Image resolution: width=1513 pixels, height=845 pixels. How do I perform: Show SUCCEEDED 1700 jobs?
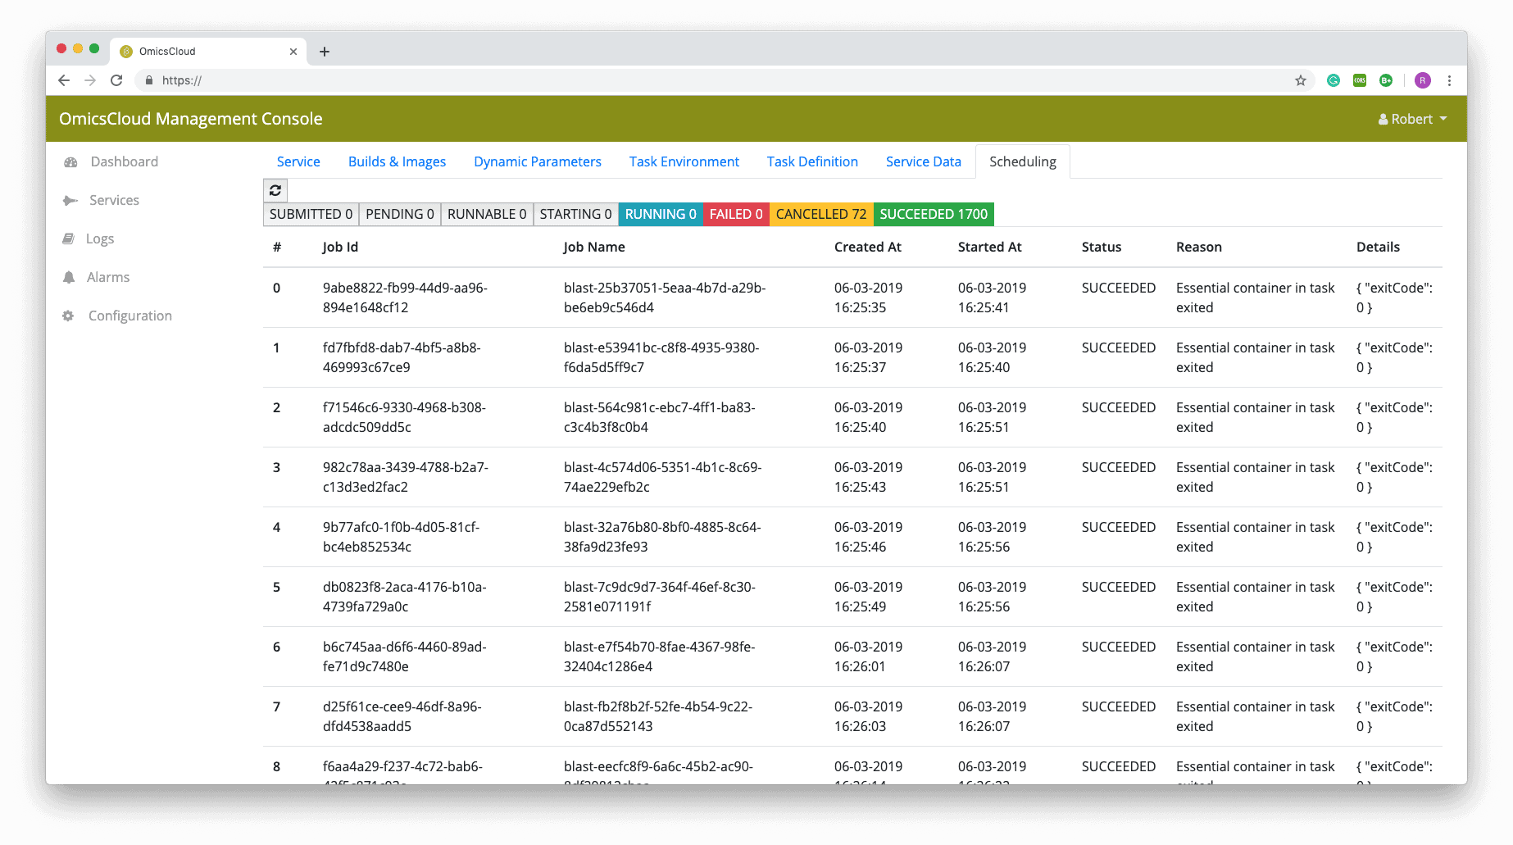[934, 215]
